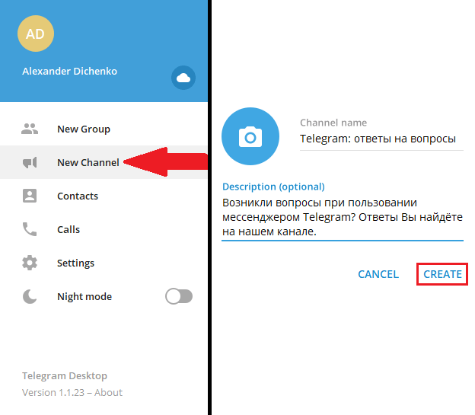475x415 pixels.
Task: Click the Settings gear icon
Action: [x=30, y=263]
